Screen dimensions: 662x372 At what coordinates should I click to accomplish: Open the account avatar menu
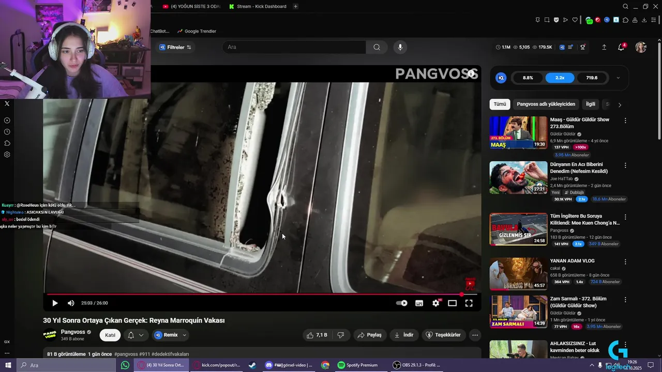[641, 47]
